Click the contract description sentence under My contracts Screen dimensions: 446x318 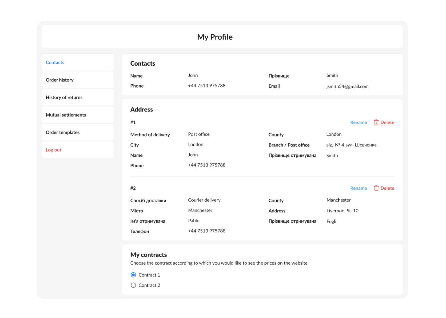(219, 263)
